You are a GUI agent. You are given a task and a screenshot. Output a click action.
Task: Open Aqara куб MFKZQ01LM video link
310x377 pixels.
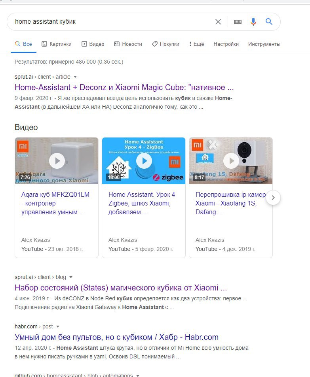pyautogui.click(x=55, y=203)
